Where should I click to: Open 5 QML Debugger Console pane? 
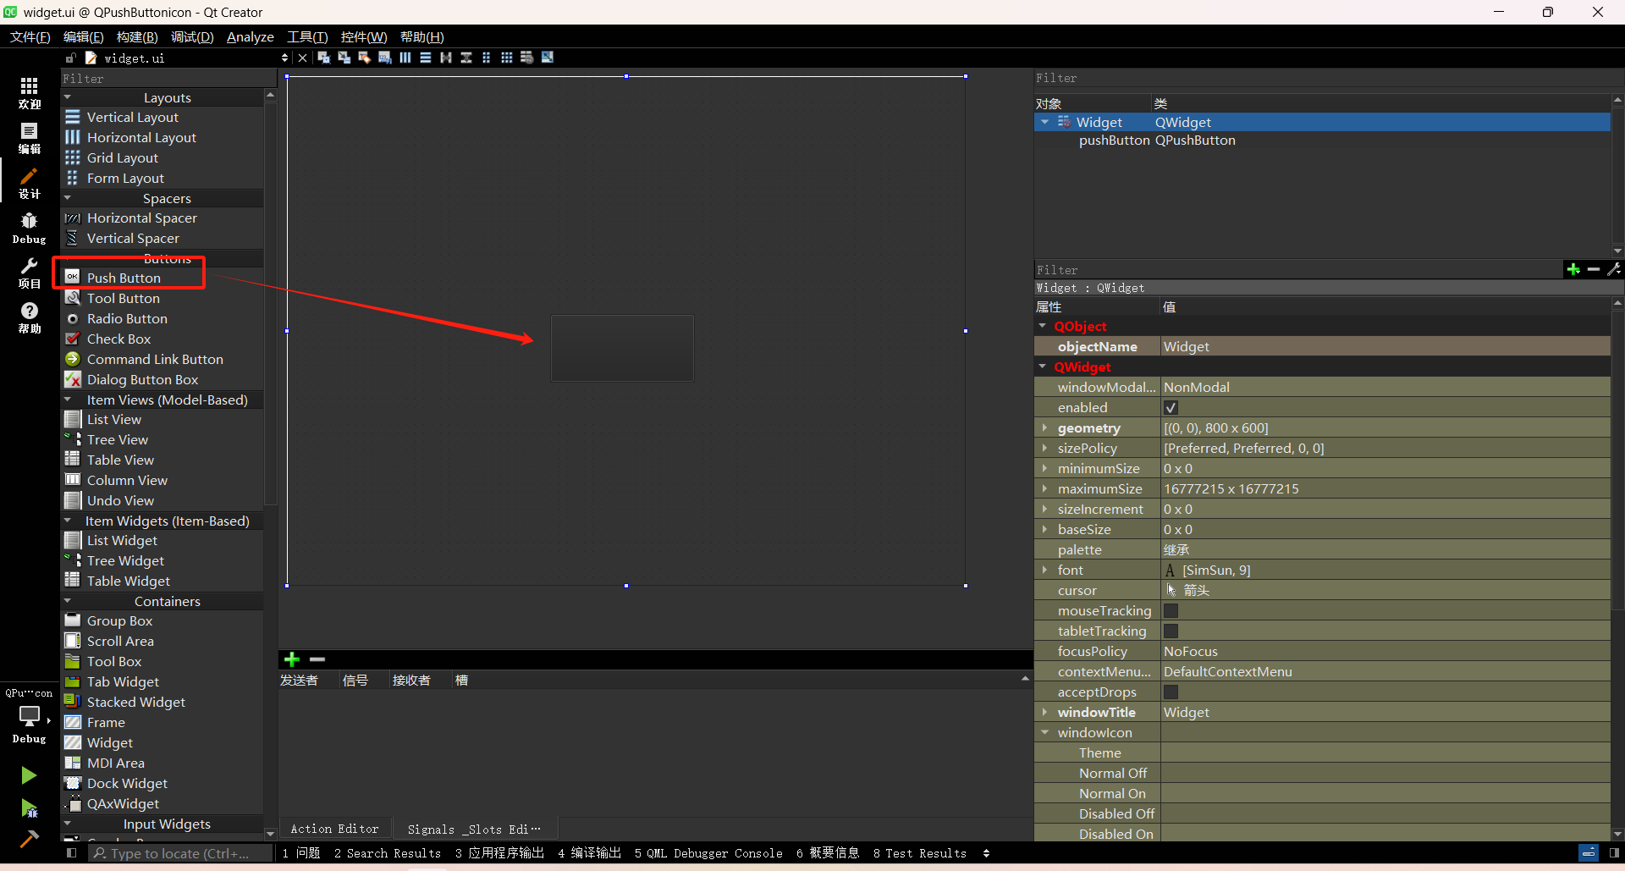708,853
